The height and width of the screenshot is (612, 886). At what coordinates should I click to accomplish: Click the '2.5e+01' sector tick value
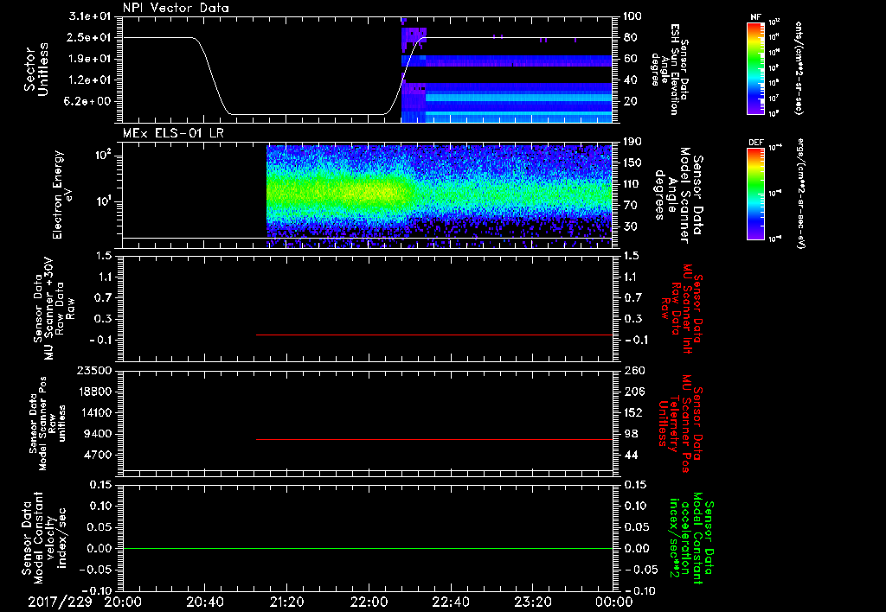[90, 37]
